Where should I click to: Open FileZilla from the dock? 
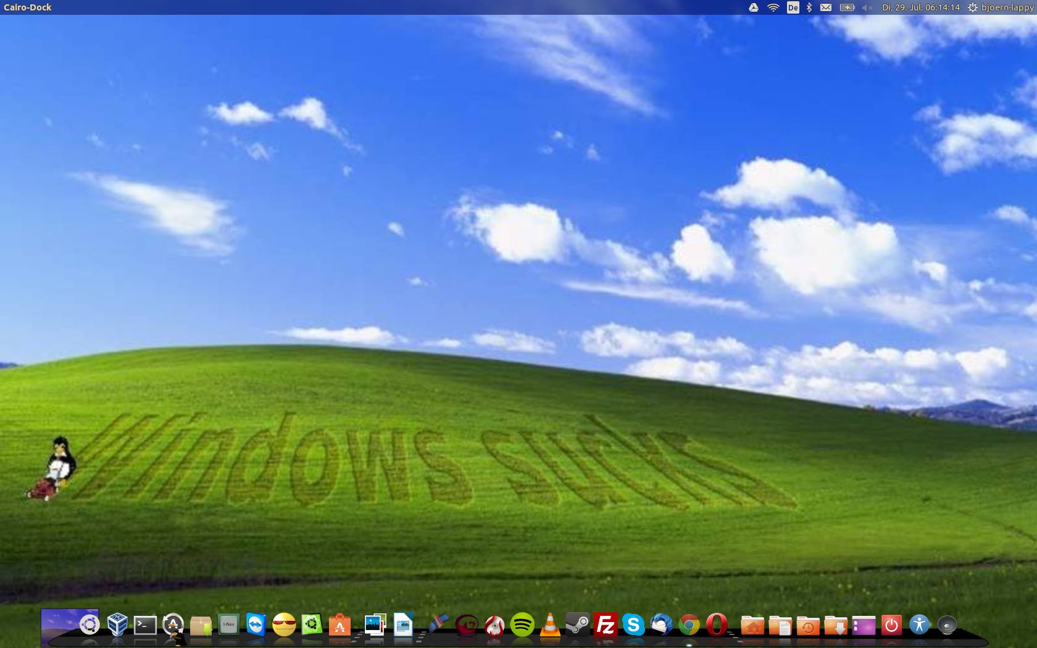pos(606,625)
